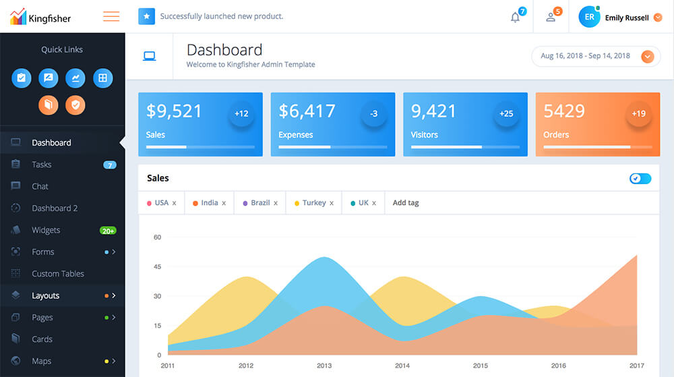Open the line chart quick link
674x377 pixels.
point(75,78)
